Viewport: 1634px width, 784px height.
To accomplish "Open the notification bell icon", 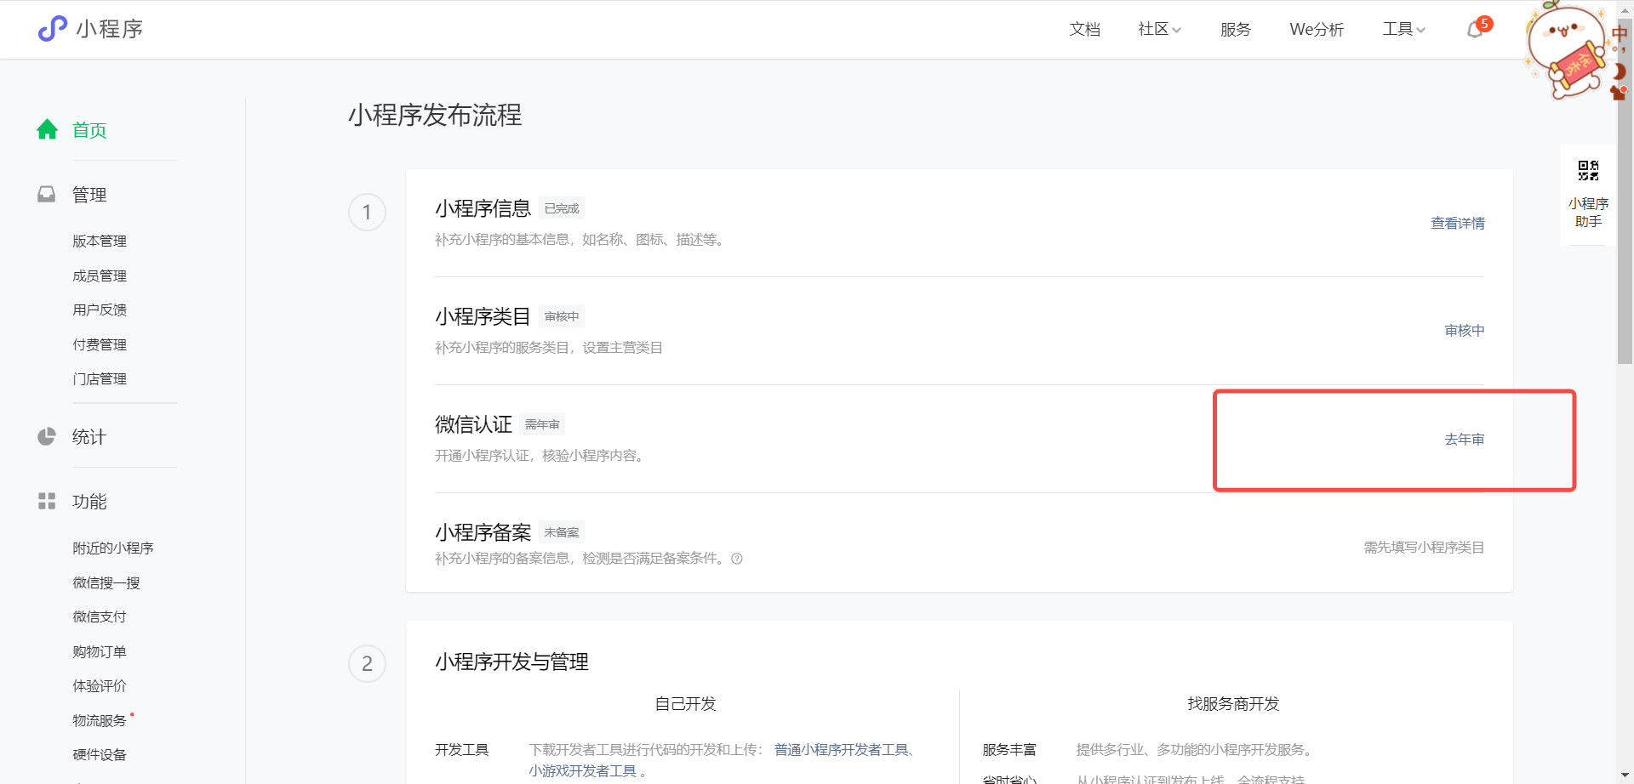I will [1476, 30].
